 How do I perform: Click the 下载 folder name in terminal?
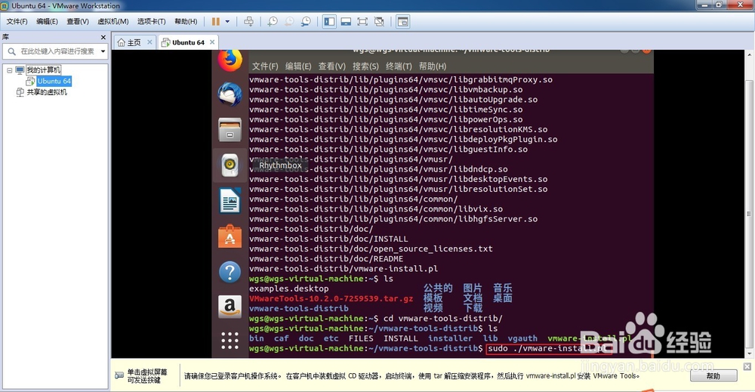pyautogui.click(x=473, y=307)
